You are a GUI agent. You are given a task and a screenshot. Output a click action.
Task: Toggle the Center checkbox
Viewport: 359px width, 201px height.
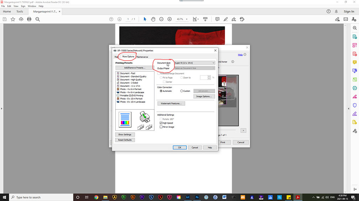pos(164,82)
